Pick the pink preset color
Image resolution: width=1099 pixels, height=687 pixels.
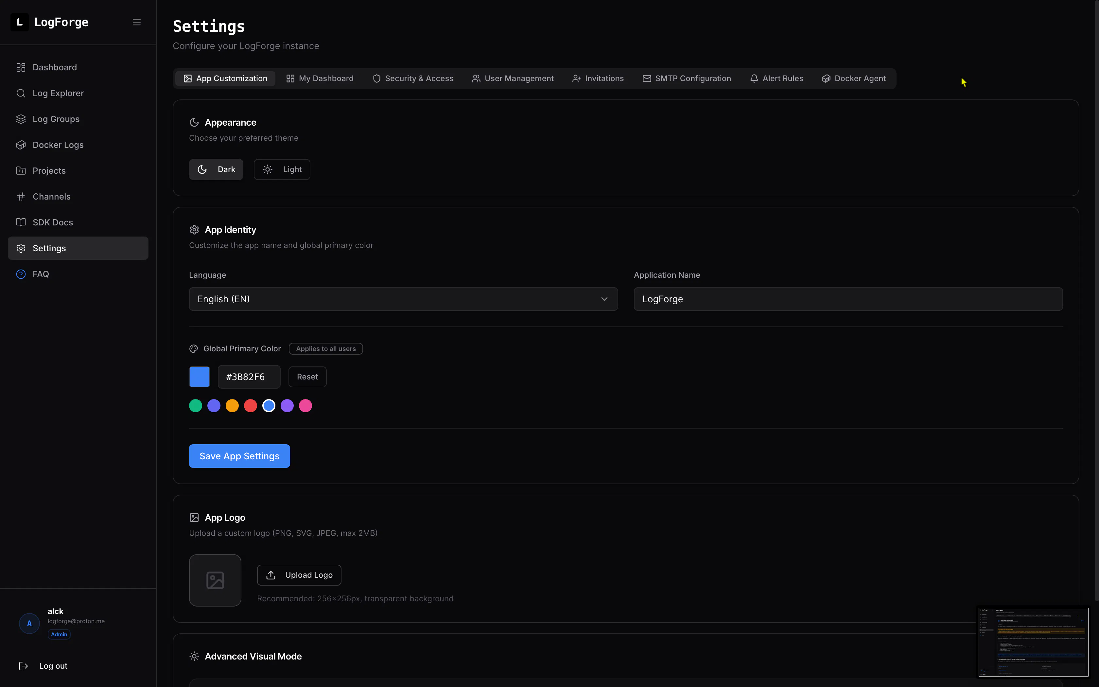[305, 406]
